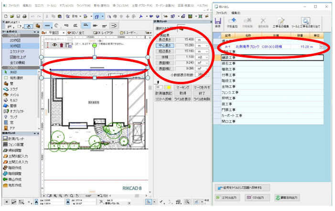This screenshot has width=335, height=211.
Task: Click the pan hand icon below the drawing
Action: point(66,196)
